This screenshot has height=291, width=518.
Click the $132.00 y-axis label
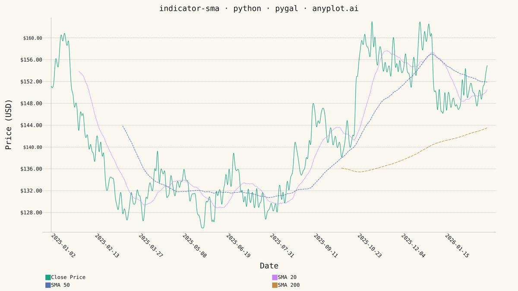point(31,191)
